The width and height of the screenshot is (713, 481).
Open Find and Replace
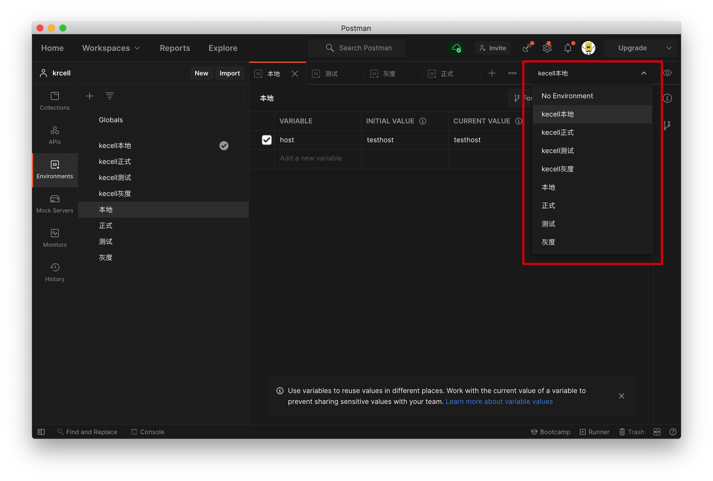click(87, 432)
